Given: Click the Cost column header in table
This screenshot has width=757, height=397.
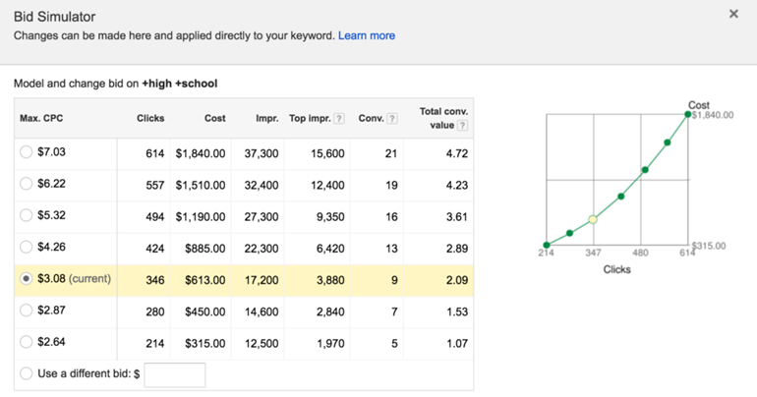Looking at the screenshot, I should coord(214,118).
